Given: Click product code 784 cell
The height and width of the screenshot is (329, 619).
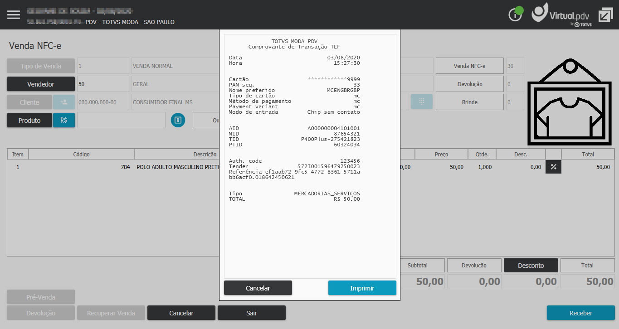Looking at the screenshot, I should [x=82, y=167].
